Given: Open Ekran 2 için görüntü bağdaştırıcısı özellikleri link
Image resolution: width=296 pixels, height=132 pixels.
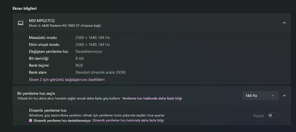Looking at the screenshot, I should pyautogui.click(x=67, y=80).
